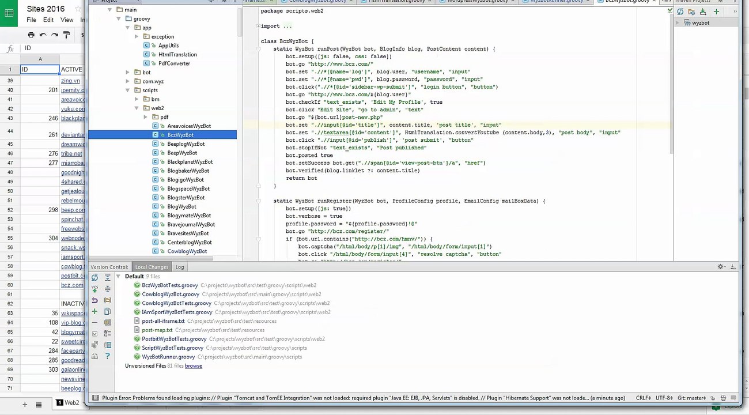Refresh VCS changes in Version Control panel

click(94, 278)
